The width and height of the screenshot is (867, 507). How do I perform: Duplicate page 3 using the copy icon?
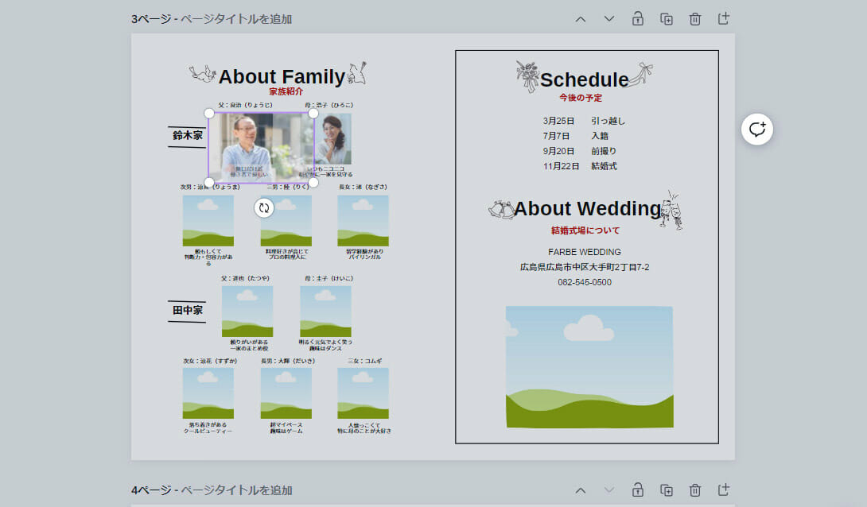click(x=667, y=19)
